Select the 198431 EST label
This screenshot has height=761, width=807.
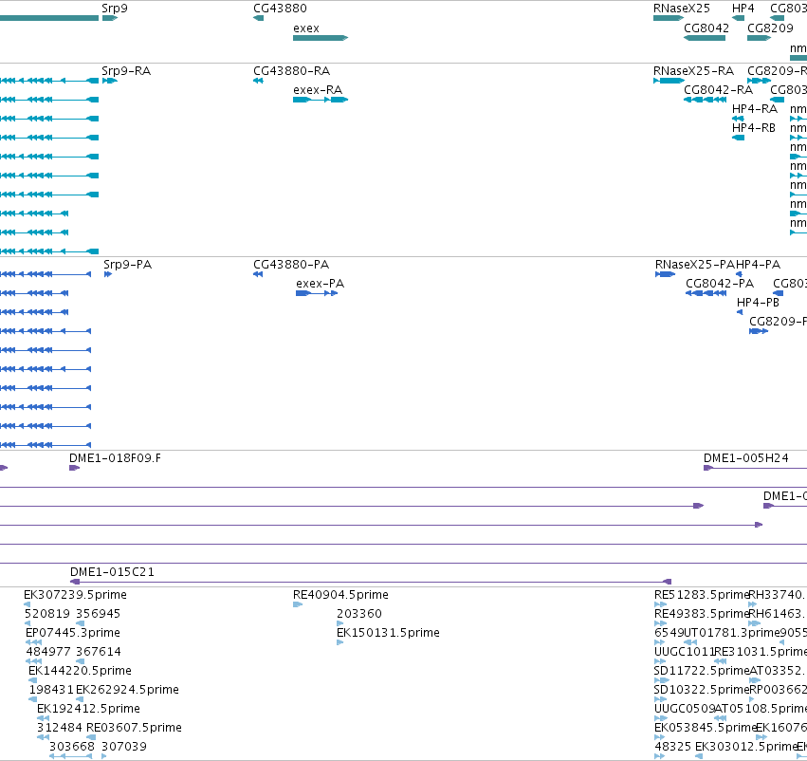[x=51, y=690]
